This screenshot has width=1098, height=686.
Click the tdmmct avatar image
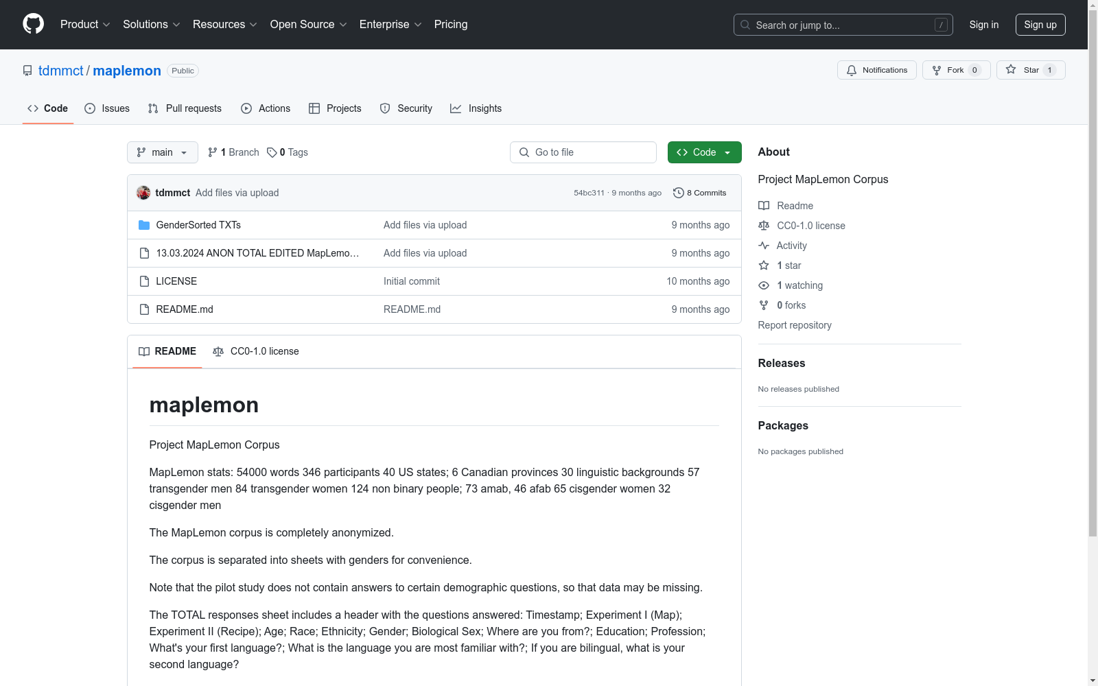pyautogui.click(x=143, y=193)
